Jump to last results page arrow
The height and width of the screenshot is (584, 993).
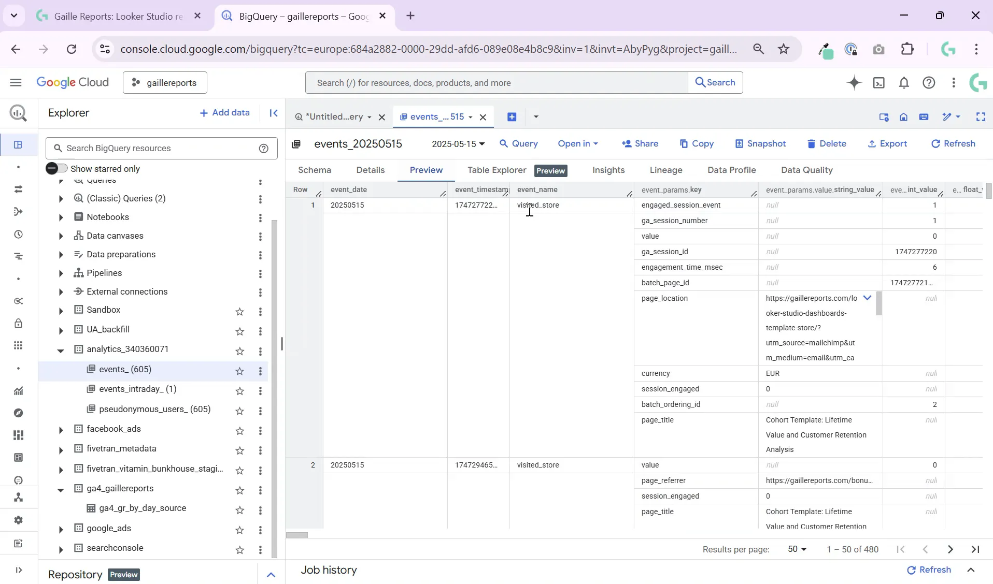pos(975,549)
